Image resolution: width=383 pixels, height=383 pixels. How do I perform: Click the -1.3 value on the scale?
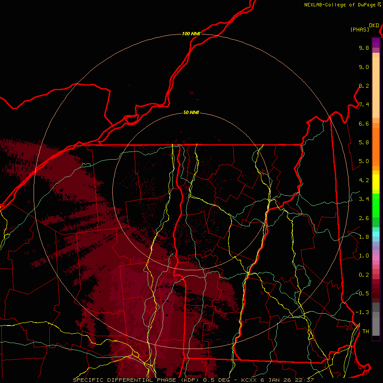click(362, 312)
